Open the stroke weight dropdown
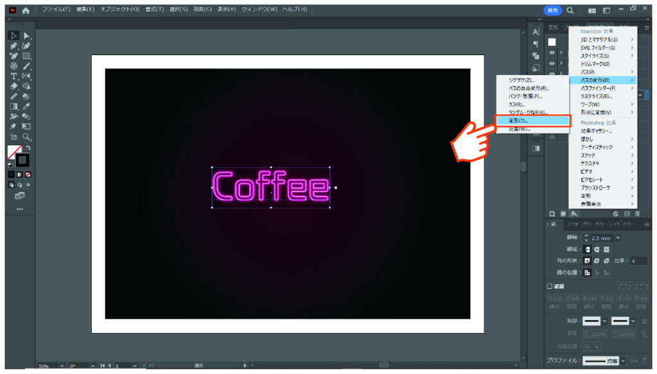The width and height of the screenshot is (657, 374). pos(618,238)
